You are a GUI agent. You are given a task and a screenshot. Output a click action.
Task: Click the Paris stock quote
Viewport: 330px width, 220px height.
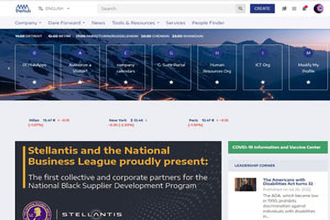(x=208, y=123)
